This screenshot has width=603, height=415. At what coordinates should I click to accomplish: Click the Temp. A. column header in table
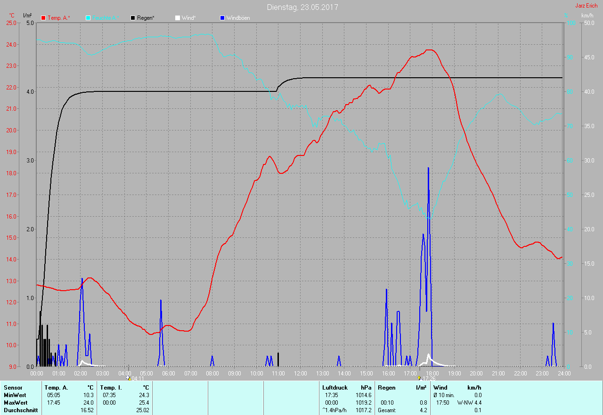56,388
